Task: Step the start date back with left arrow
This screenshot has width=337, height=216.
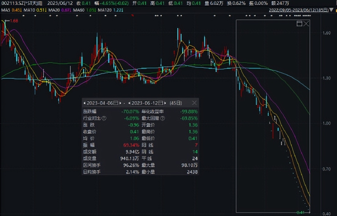Action: (85, 103)
